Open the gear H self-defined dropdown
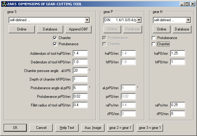 188,20
